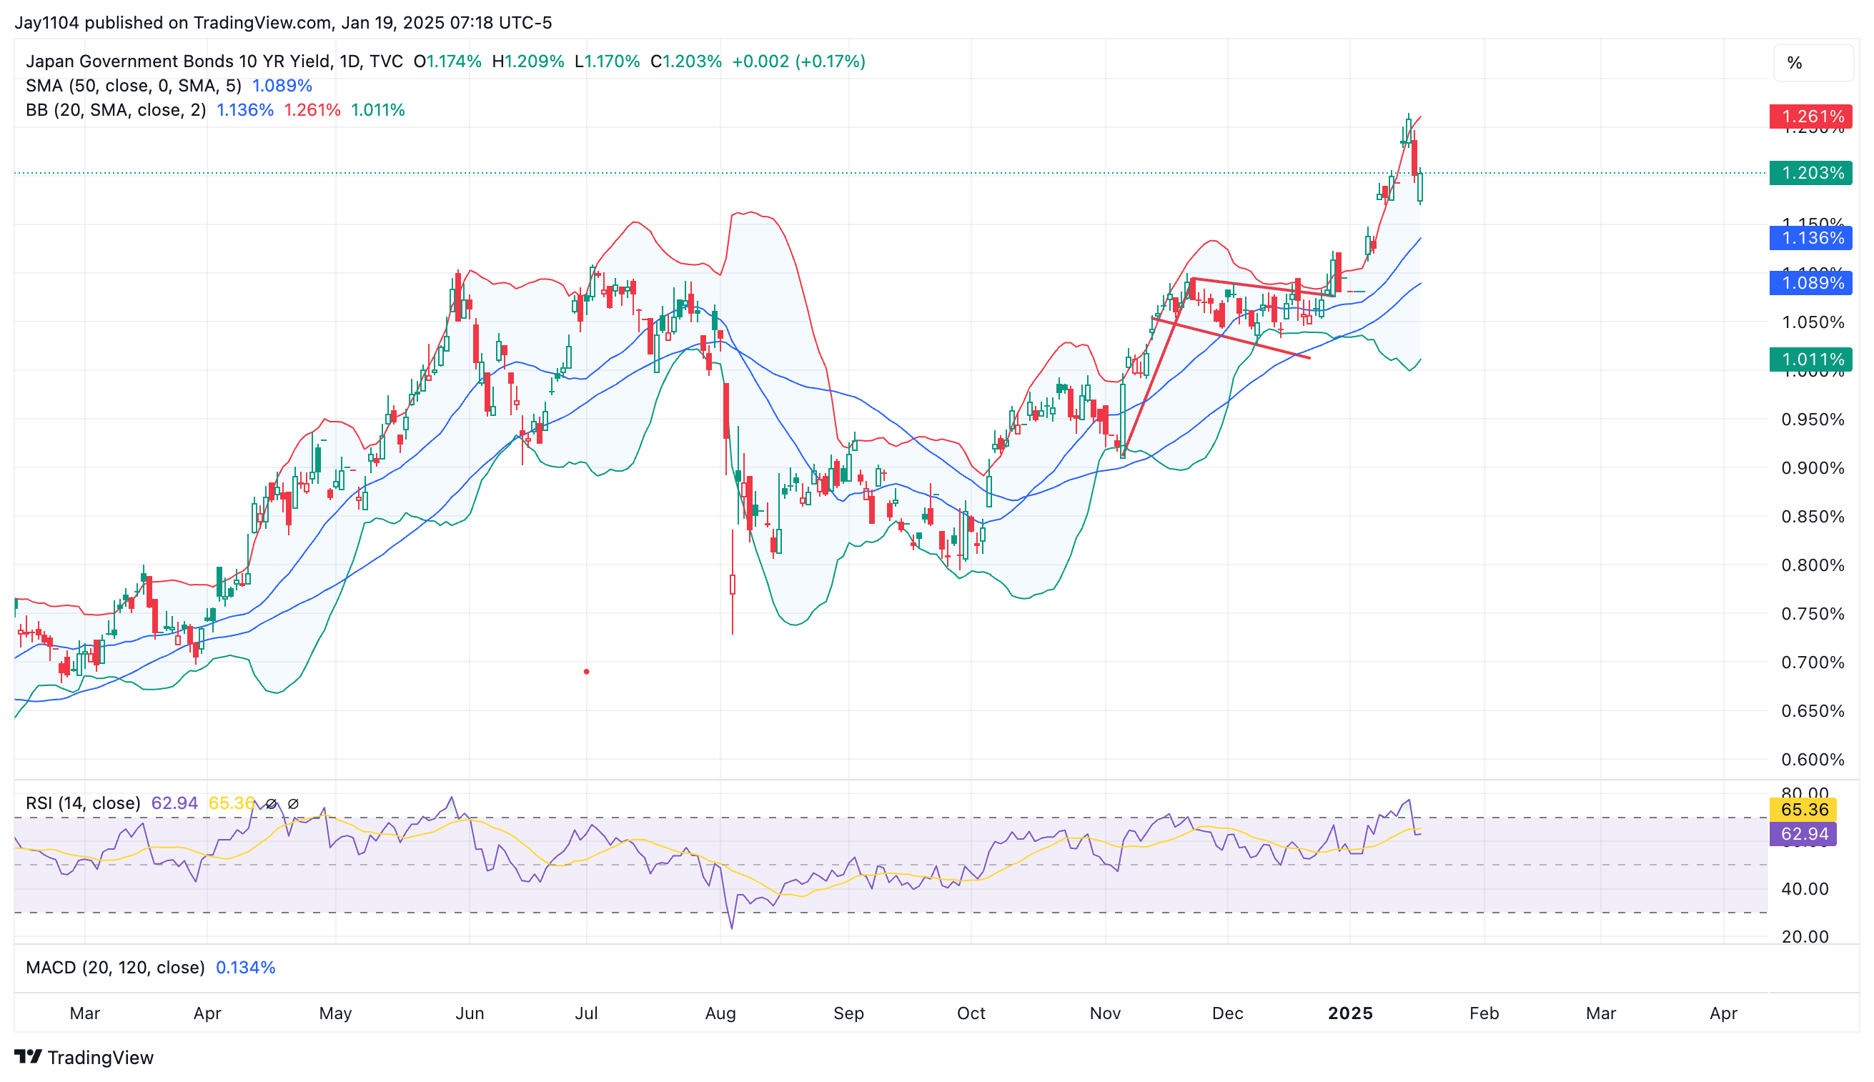Click the purple 62.94 RSI scale tag
1874x1082 pixels.
[1803, 834]
